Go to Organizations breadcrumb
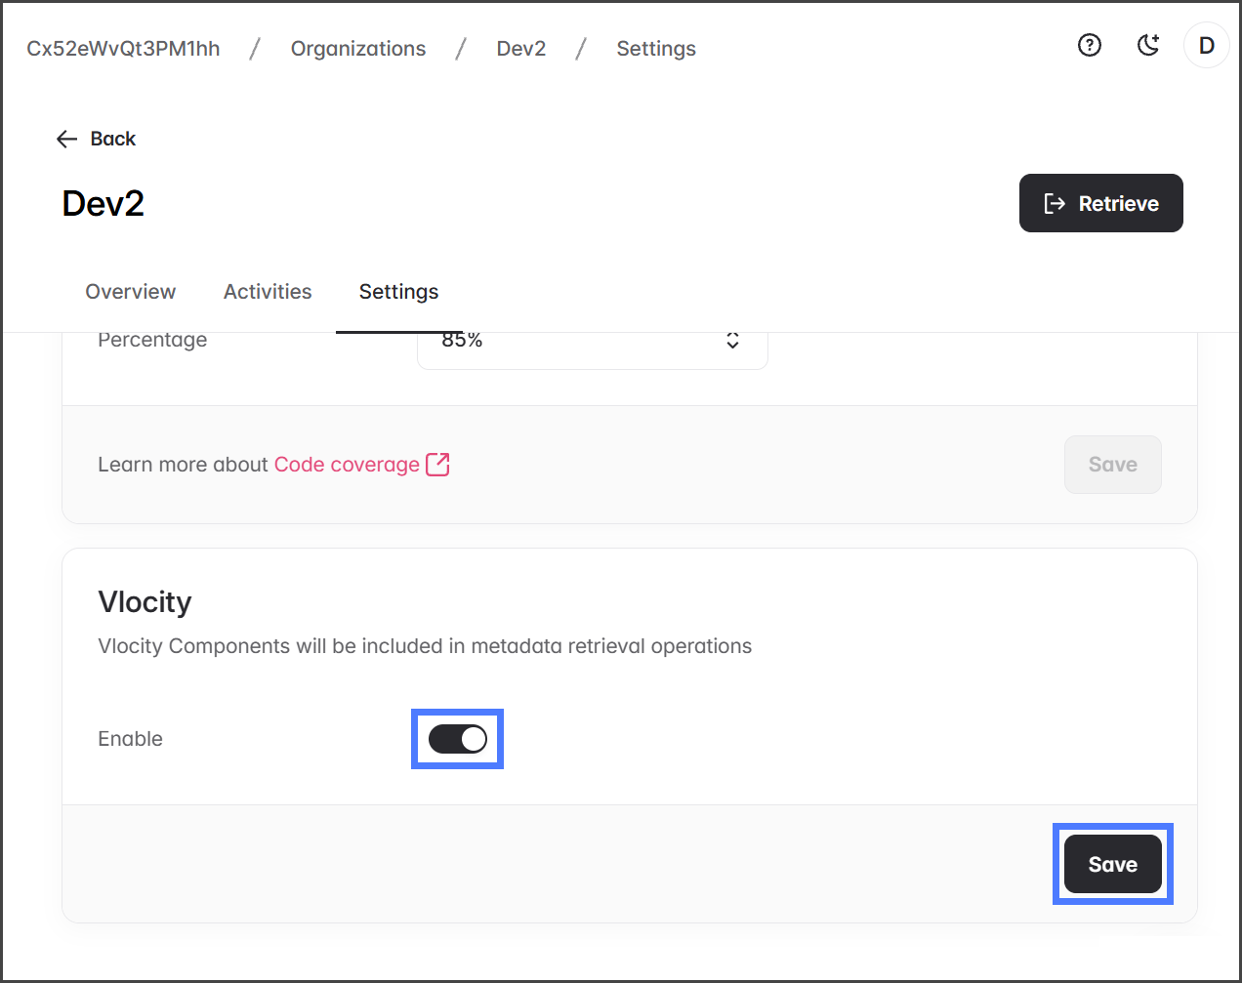 (357, 49)
